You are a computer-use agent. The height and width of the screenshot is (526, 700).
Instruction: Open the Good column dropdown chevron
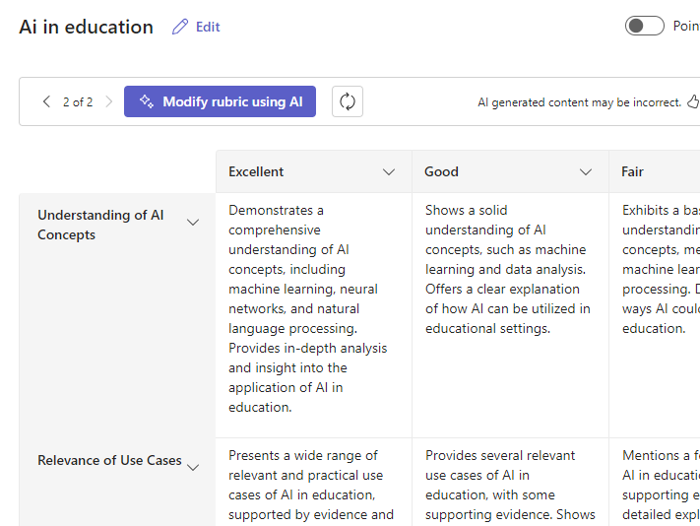(586, 172)
